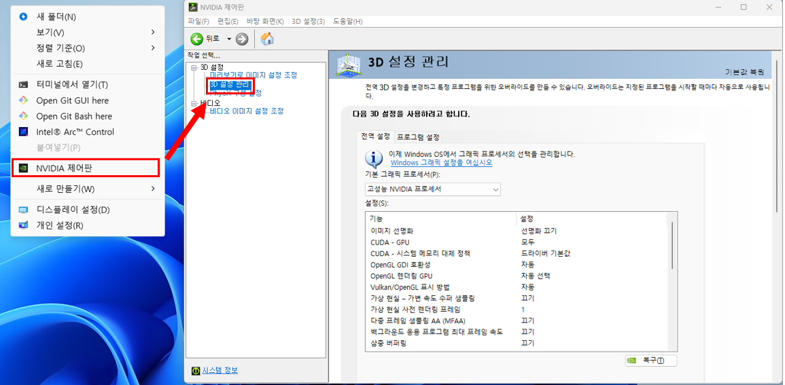The height and width of the screenshot is (385, 785).
Task: Select 삼중 버퍼링 row
Action: [x=516, y=344]
